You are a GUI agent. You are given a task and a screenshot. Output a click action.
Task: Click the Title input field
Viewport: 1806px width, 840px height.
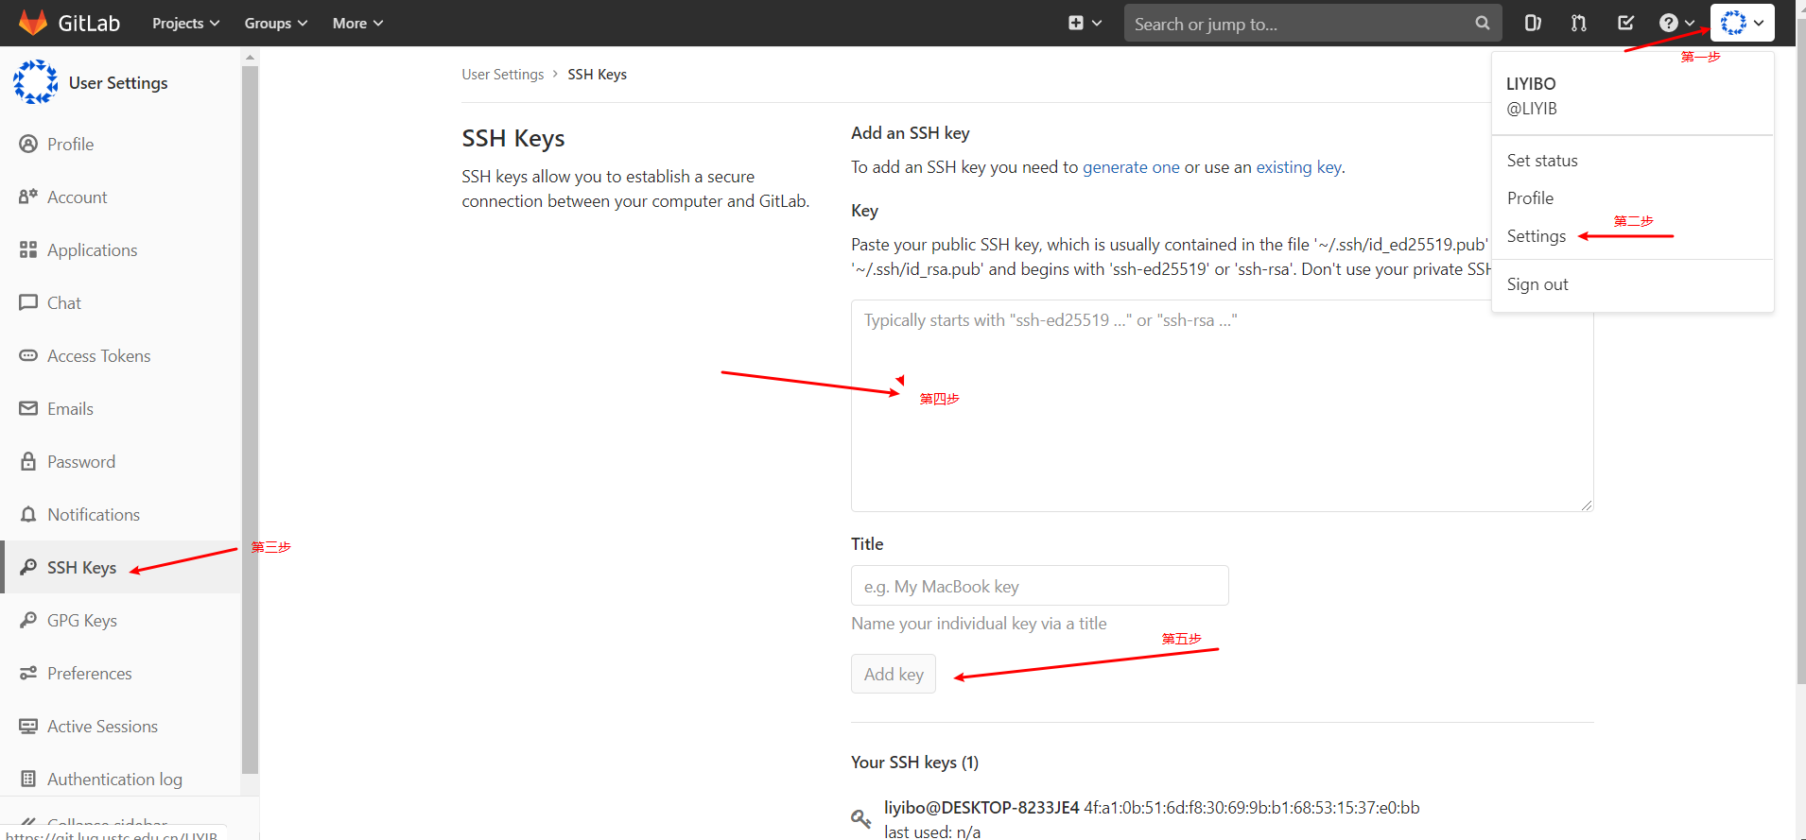[1039, 586]
